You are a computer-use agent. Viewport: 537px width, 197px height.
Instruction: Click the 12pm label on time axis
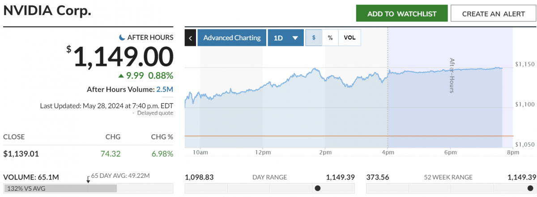coord(263,153)
